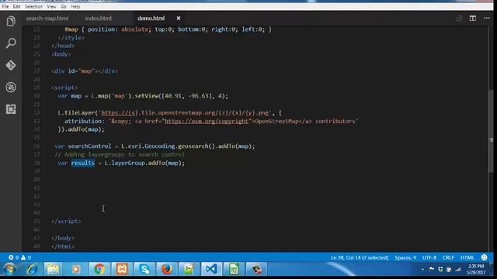
Task: Change indentation via Spaces: 4
Action: click(x=405, y=257)
